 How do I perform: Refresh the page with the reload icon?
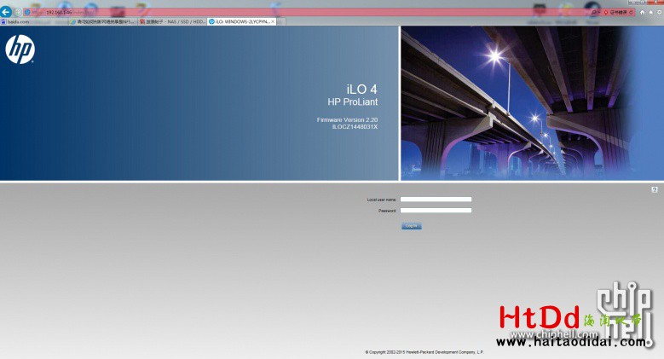pos(632,12)
